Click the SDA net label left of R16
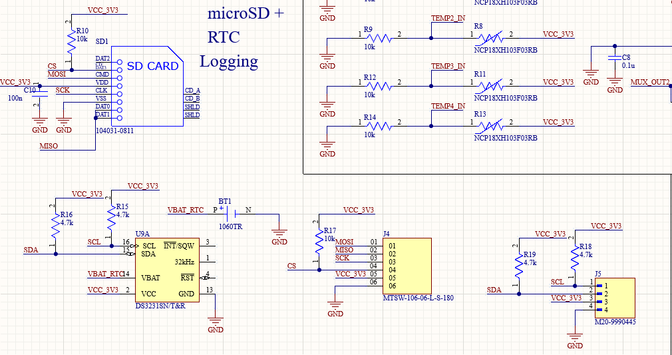Image resolution: width=672 pixels, height=355 pixels. point(31,250)
